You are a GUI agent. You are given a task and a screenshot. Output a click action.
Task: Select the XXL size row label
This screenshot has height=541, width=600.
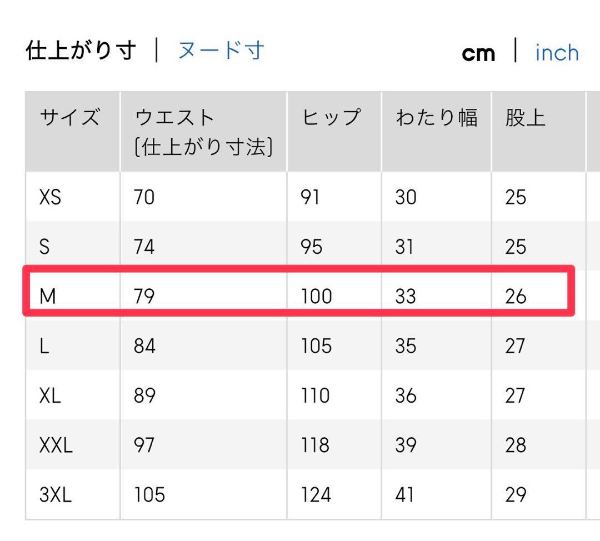tap(56, 445)
